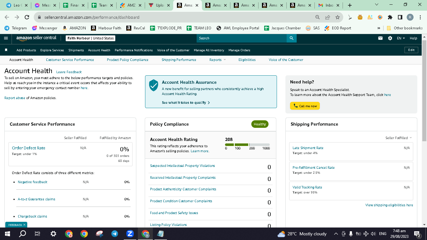Click the share page icon in address bar
The image size is (427, 240).
[328, 17]
